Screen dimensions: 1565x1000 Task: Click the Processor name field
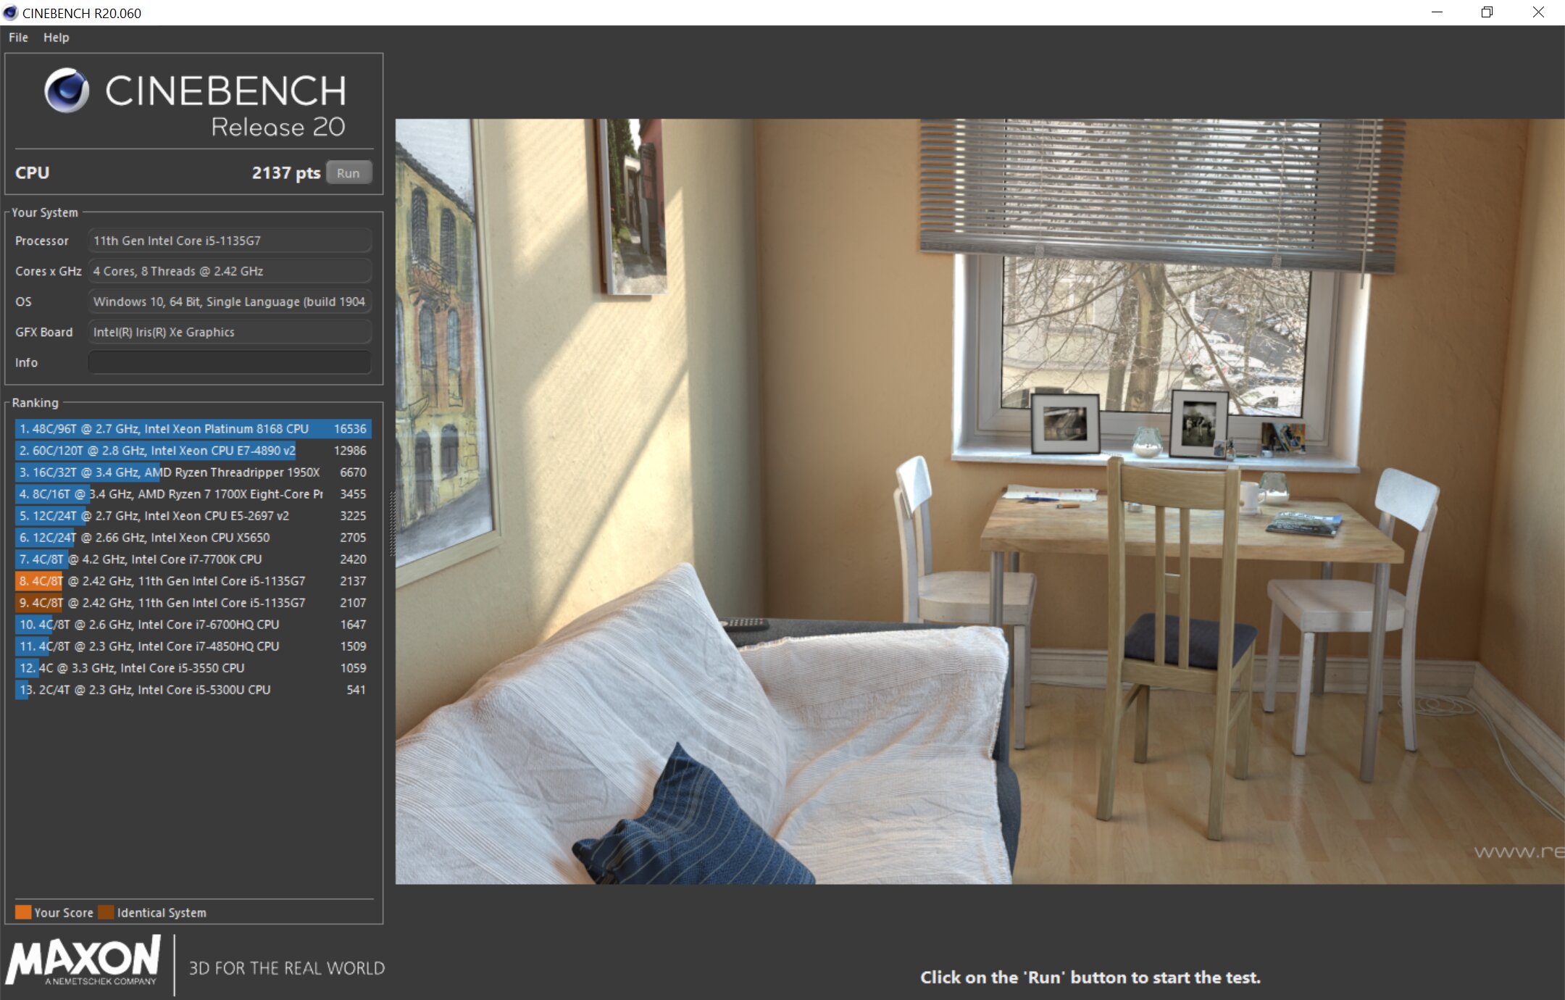tap(229, 241)
